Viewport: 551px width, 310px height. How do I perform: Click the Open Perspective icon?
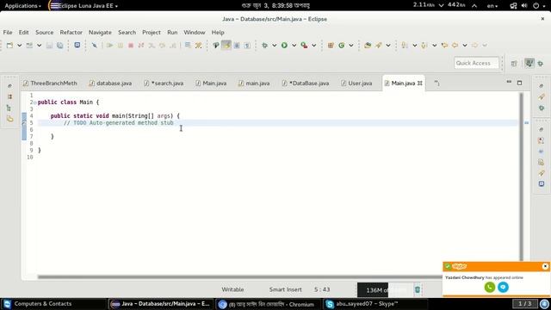514,63
